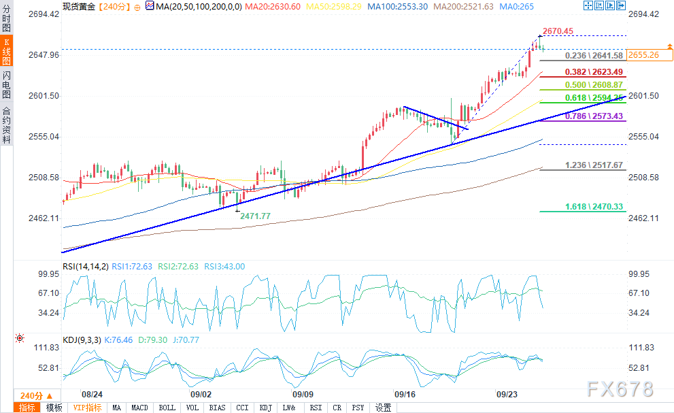Open the 闪电图 side tab
The width and height of the screenshot is (674, 413).
click(x=7, y=84)
